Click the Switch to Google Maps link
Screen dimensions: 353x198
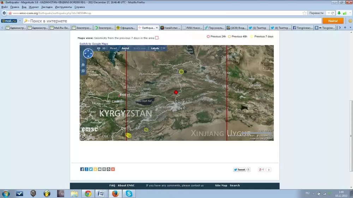click(94, 44)
